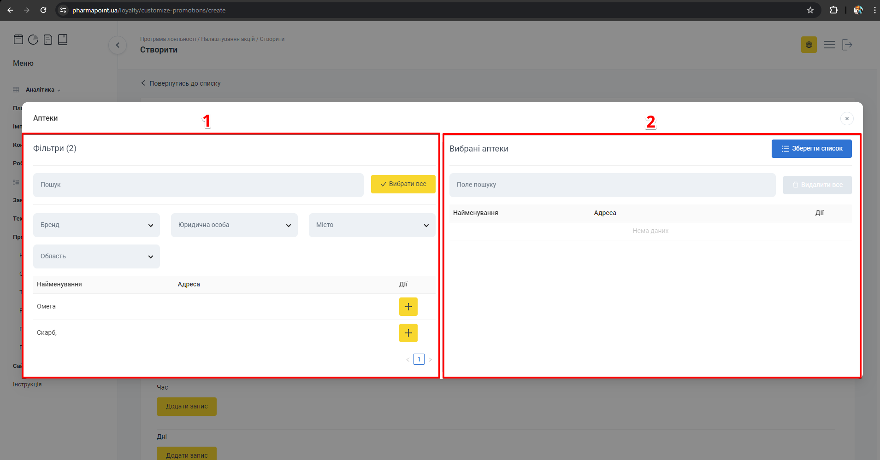The height and width of the screenshot is (460, 880).
Task: Close the Аптеки dialog with X
Action: coord(847,119)
